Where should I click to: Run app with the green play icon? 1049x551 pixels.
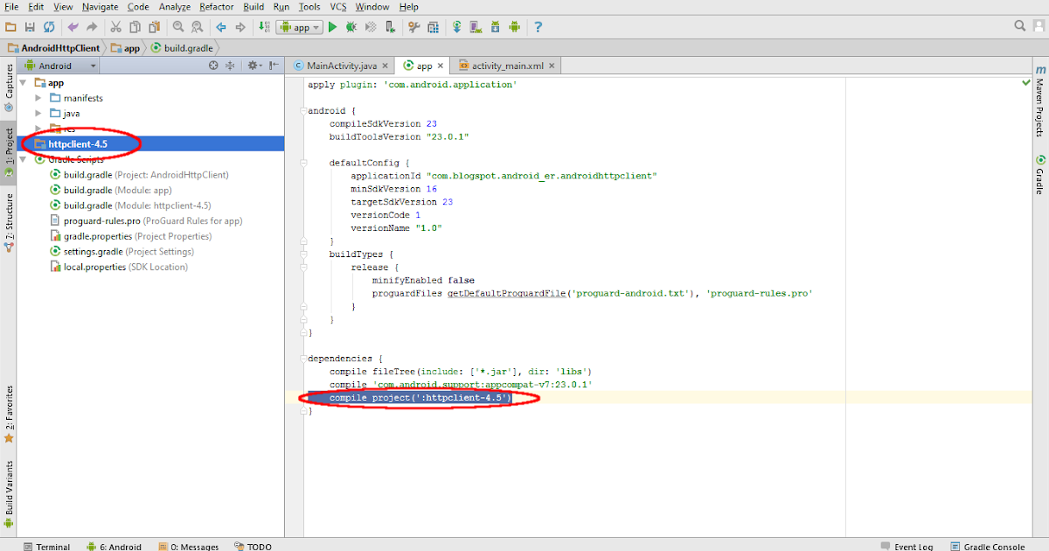pos(332,27)
